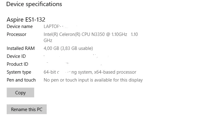Image resolution: width=210 pixels, height=122 pixels.
Task: Click the Device specifications heading
Action: click(34, 4)
